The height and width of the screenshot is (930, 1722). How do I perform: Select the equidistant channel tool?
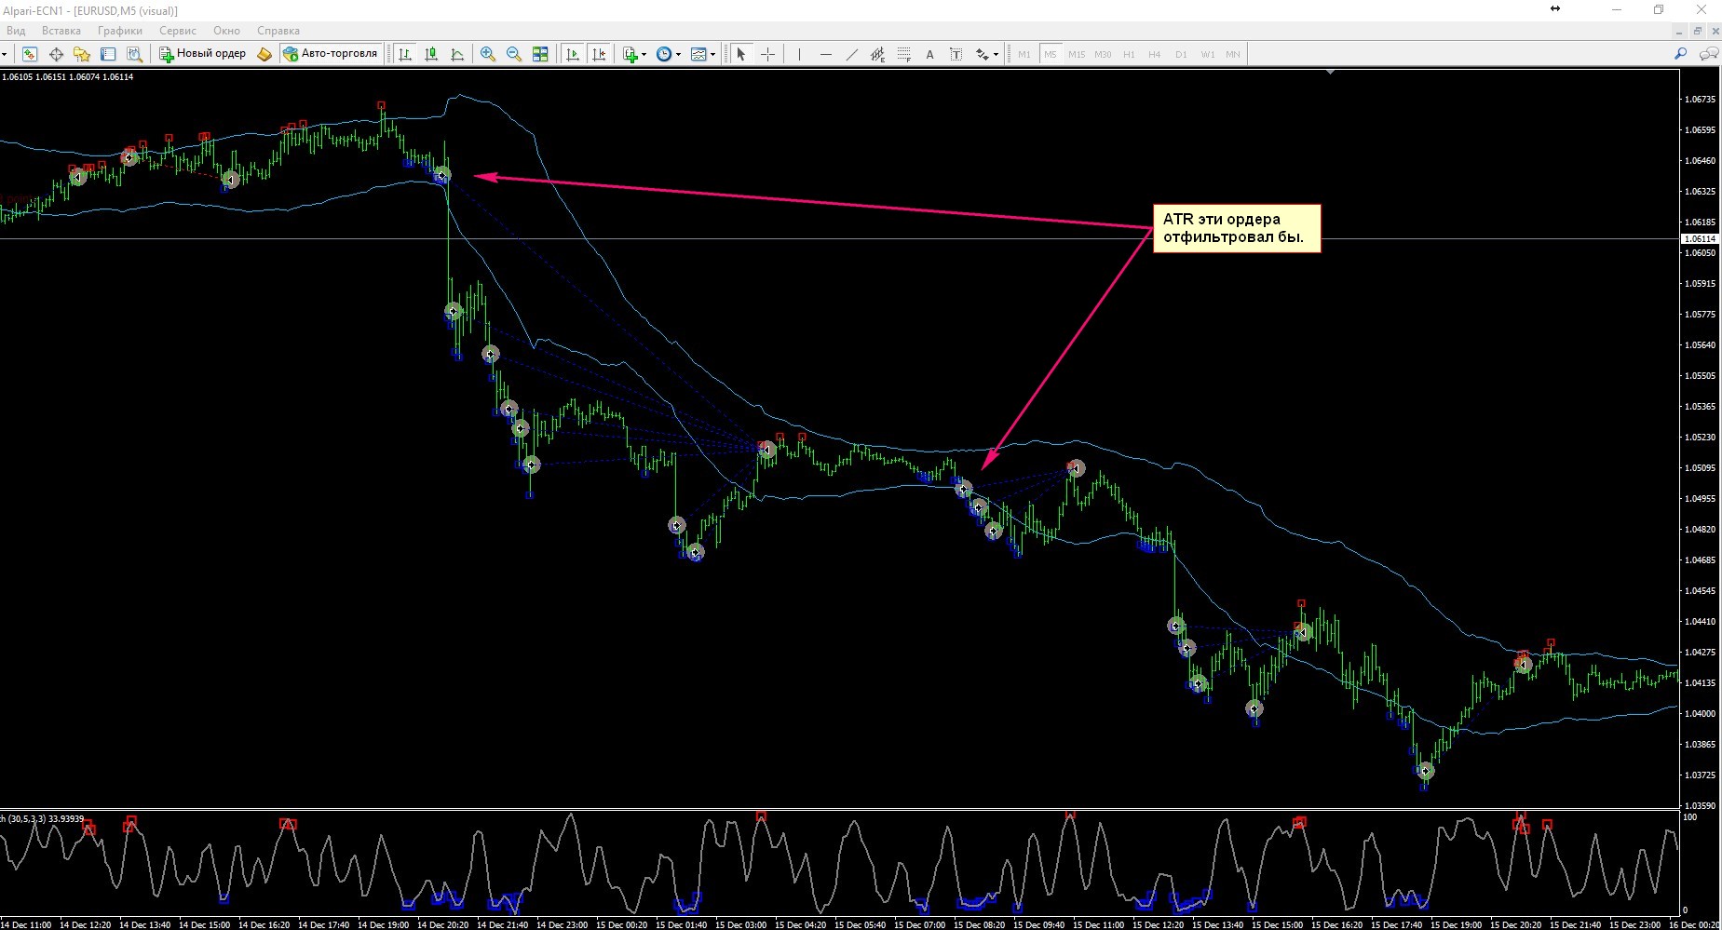point(877,54)
